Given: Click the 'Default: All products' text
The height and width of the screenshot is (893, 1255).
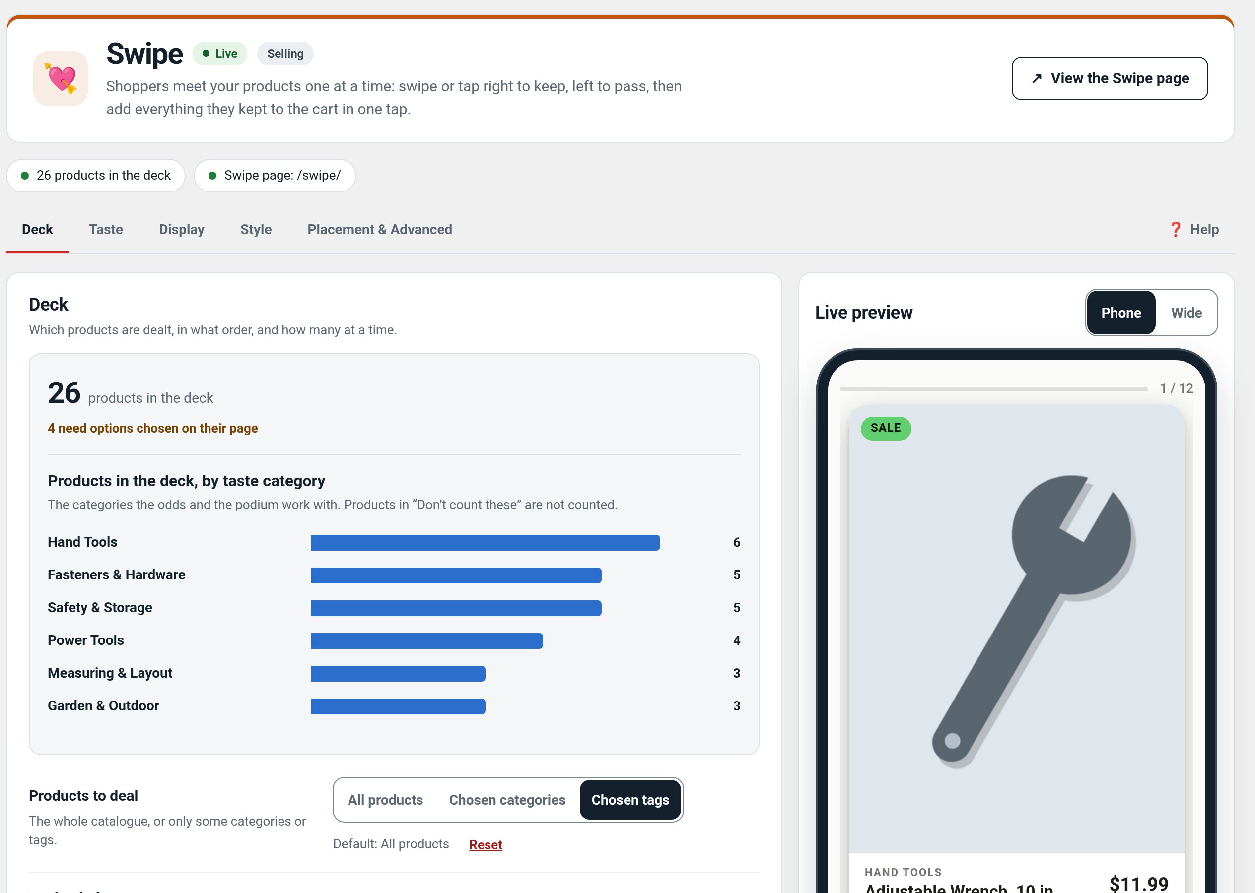Looking at the screenshot, I should click(x=391, y=844).
